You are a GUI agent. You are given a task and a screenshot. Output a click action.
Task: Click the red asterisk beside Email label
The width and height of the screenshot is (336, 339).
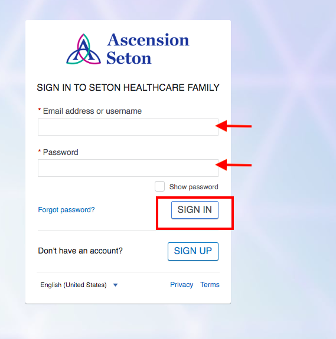(x=40, y=110)
